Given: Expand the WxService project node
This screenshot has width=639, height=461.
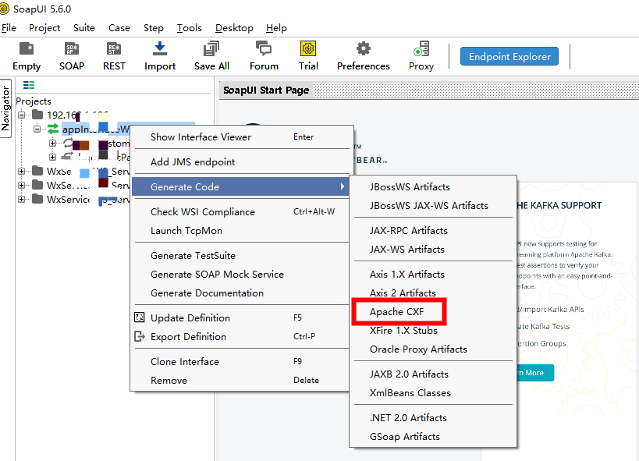Looking at the screenshot, I should click(x=22, y=199).
